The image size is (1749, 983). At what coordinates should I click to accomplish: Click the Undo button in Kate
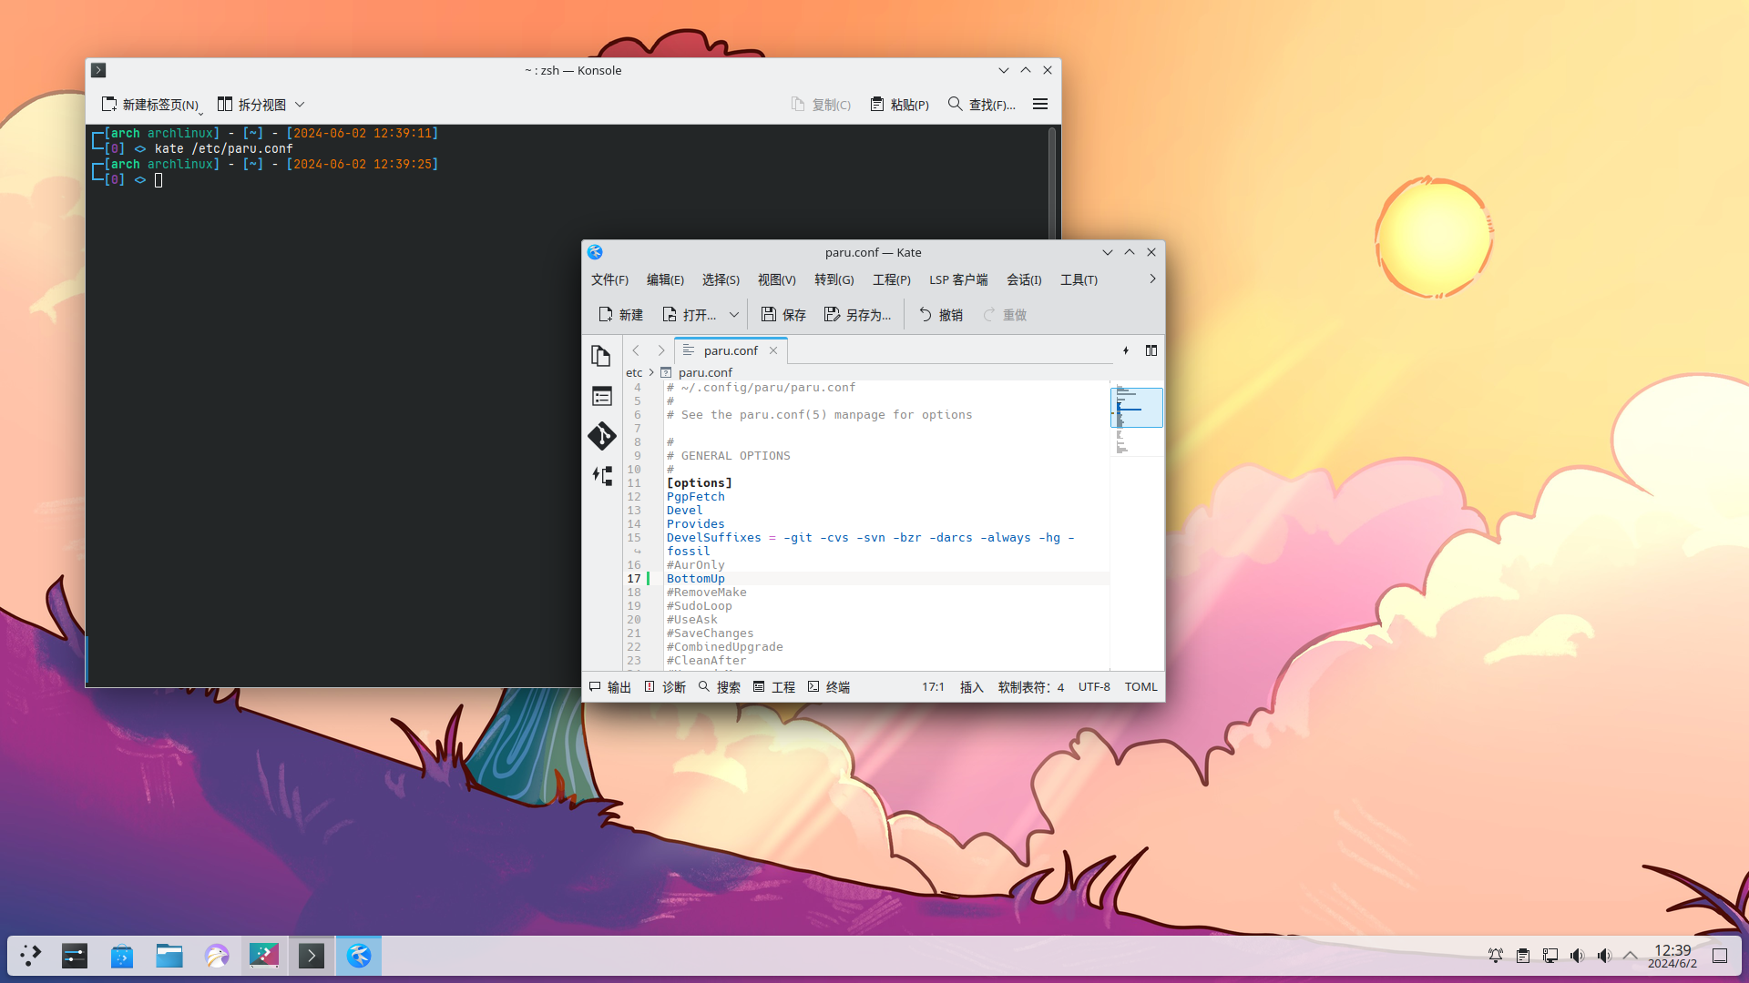click(940, 315)
